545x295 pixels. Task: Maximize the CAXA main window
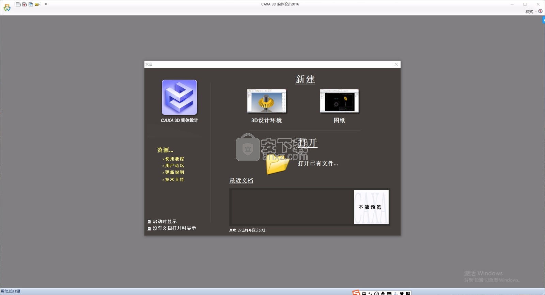click(525, 4)
